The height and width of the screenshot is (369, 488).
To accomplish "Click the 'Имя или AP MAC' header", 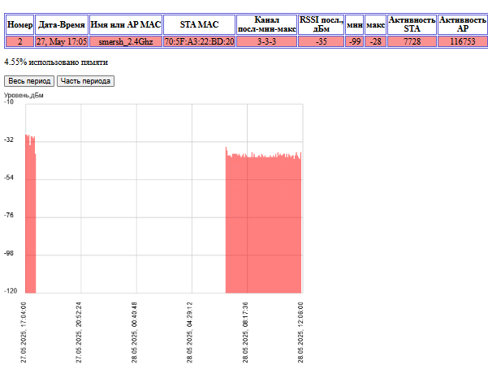I will pyautogui.click(x=125, y=24).
